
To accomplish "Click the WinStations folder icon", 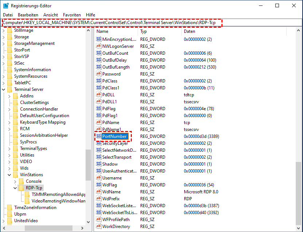I will (x=15, y=175).
